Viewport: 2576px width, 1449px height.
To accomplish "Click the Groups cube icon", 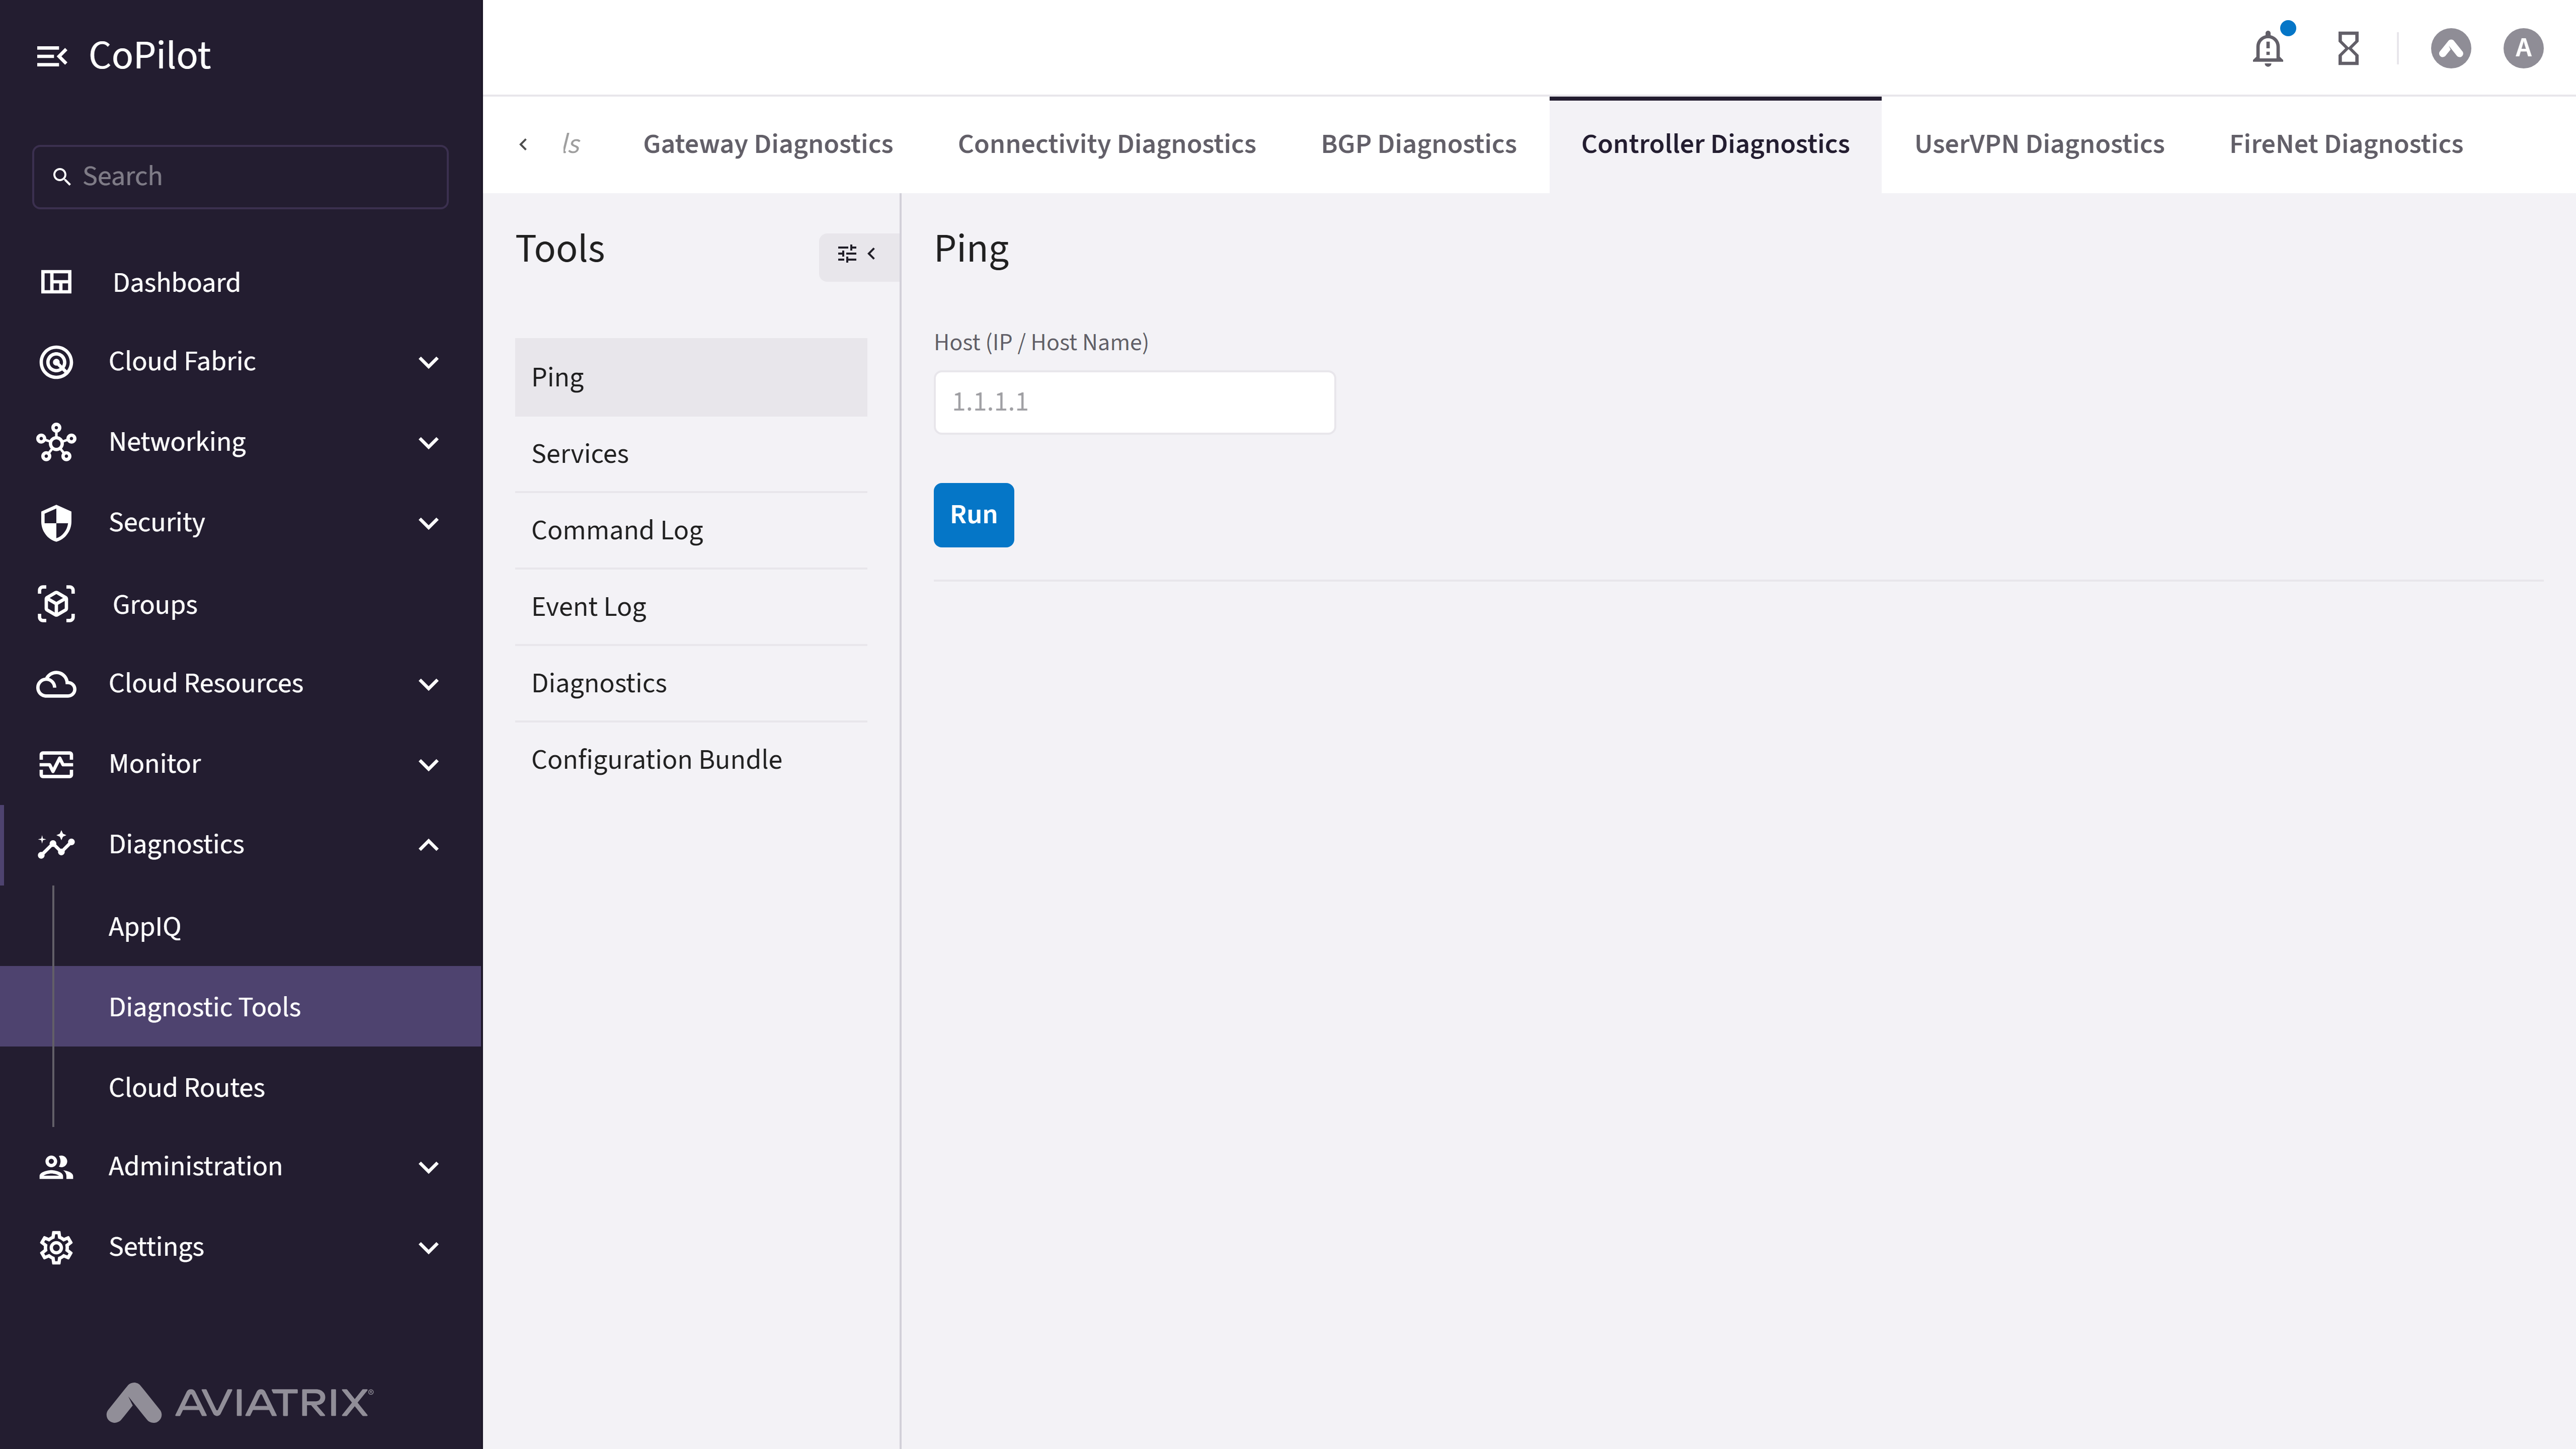I will (56, 604).
